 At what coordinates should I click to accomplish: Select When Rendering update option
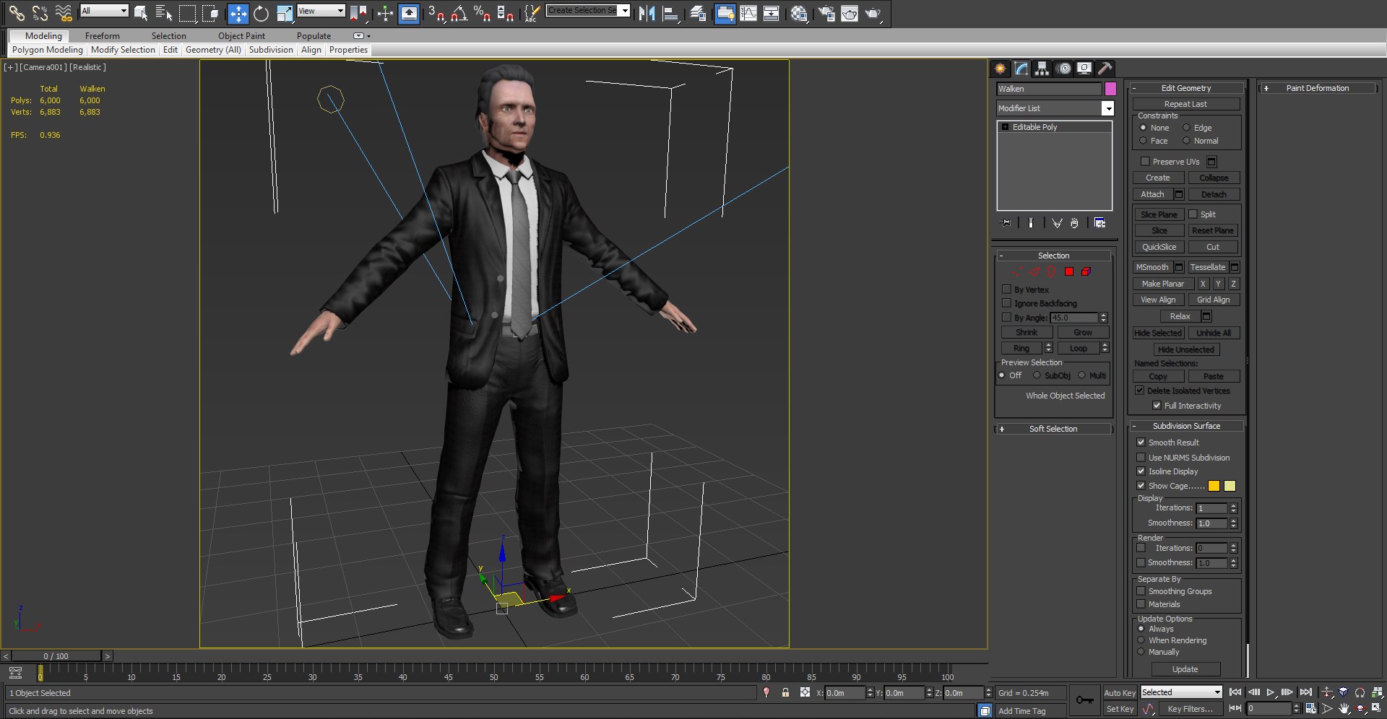pyautogui.click(x=1141, y=640)
